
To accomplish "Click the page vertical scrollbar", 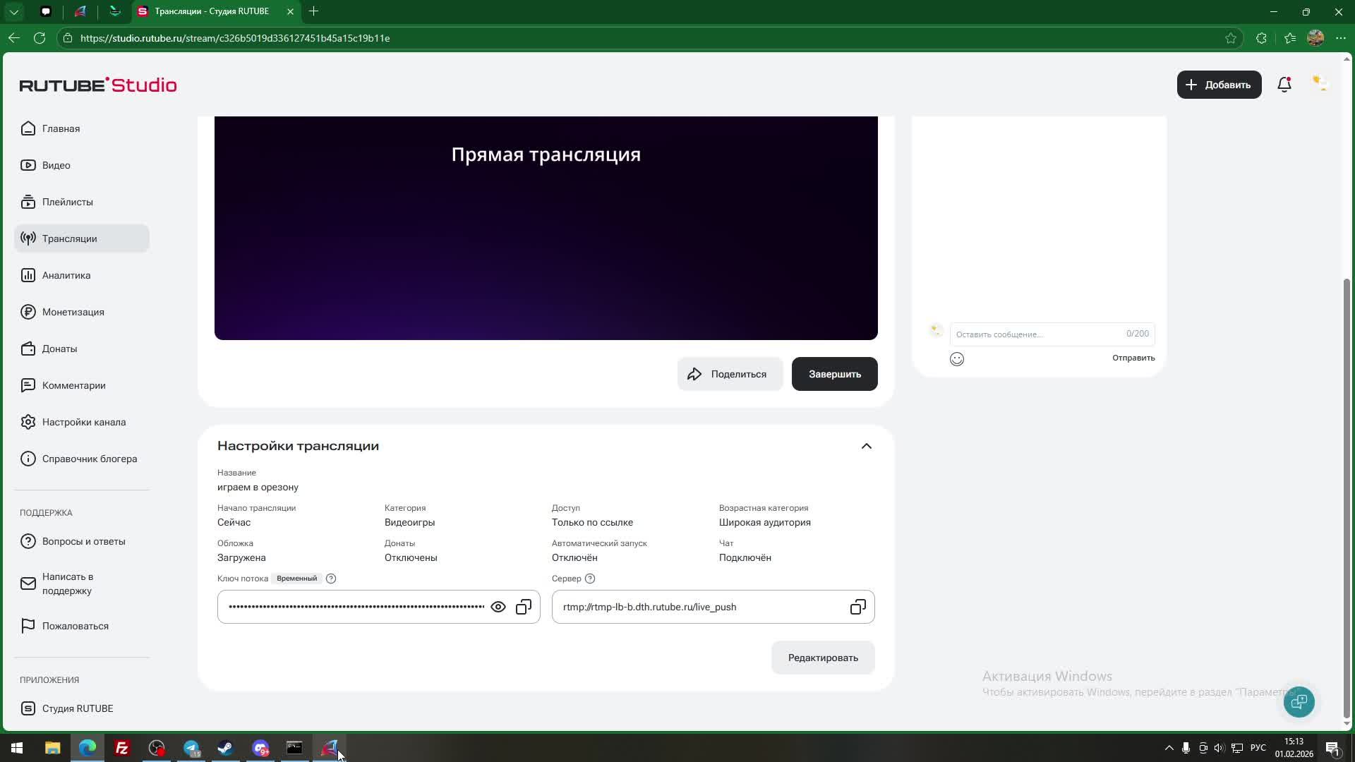I will [x=1347, y=494].
